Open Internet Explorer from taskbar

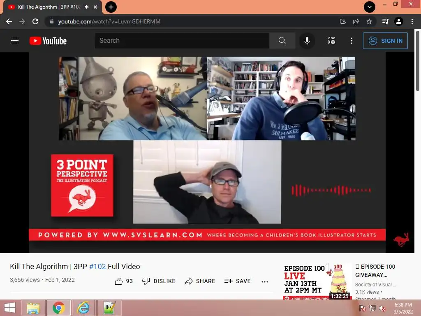83,308
